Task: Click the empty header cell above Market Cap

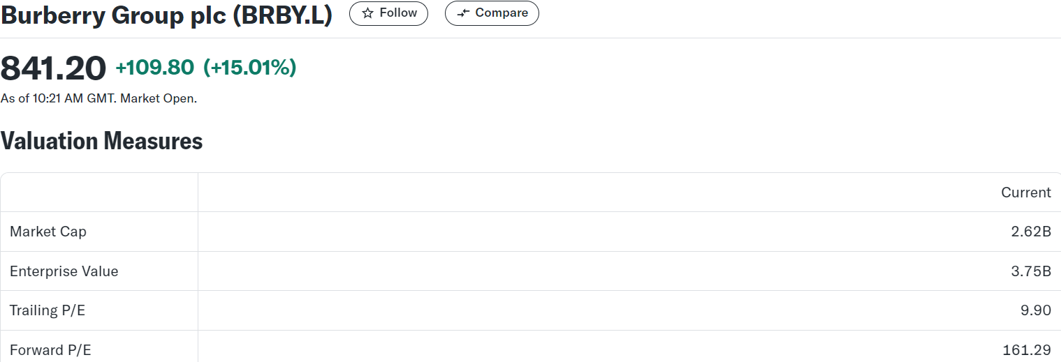Action: (99, 193)
